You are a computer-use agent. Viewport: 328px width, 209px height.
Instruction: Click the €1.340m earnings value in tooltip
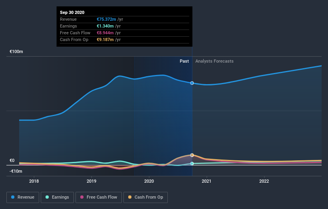pos(105,26)
